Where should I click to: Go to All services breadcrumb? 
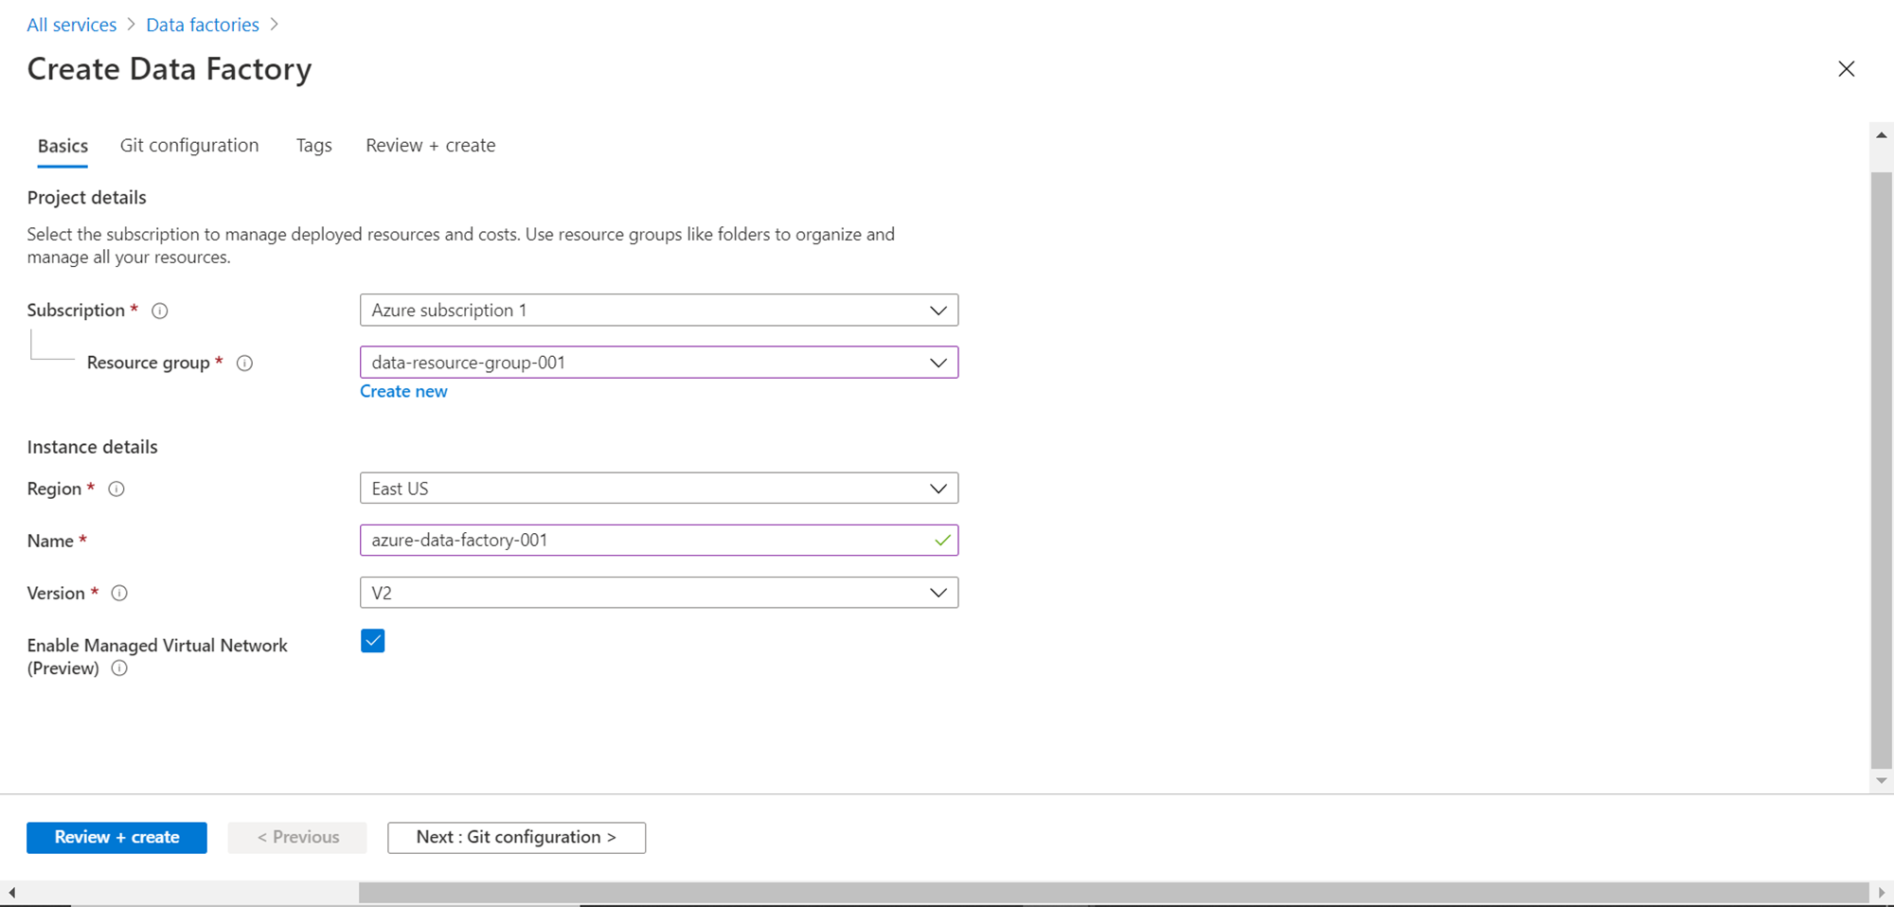[x=72, y=25]
